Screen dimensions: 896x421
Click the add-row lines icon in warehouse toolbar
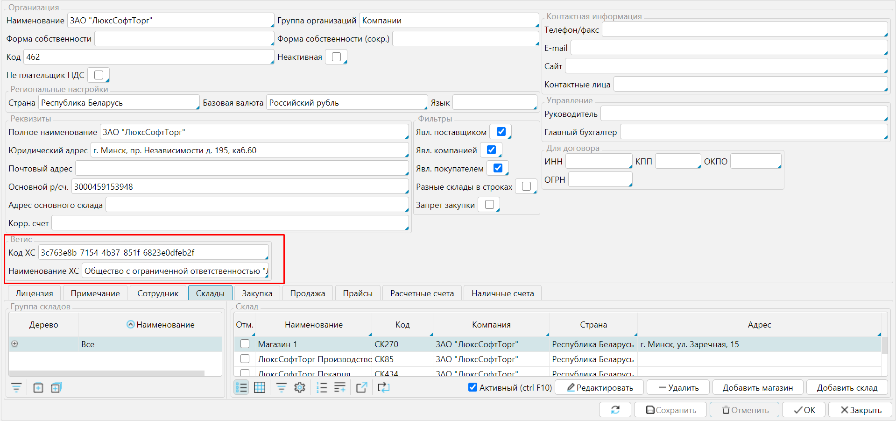[340, 387]
